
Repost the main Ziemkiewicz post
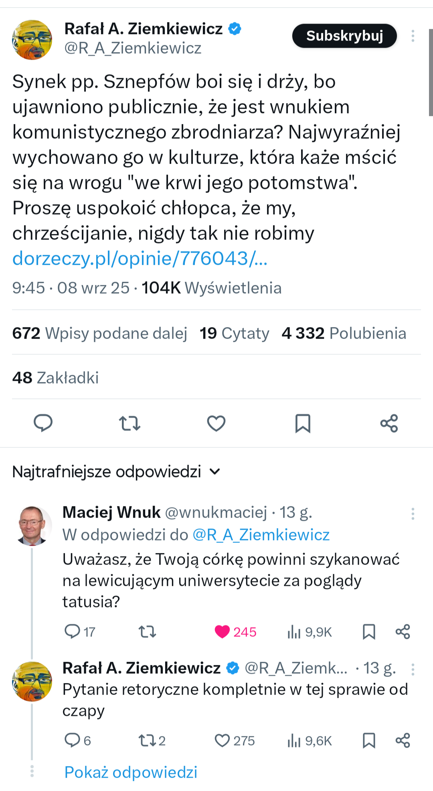pos(129,423)
